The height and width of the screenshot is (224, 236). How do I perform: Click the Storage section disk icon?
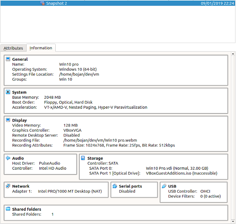coord(83,158)
